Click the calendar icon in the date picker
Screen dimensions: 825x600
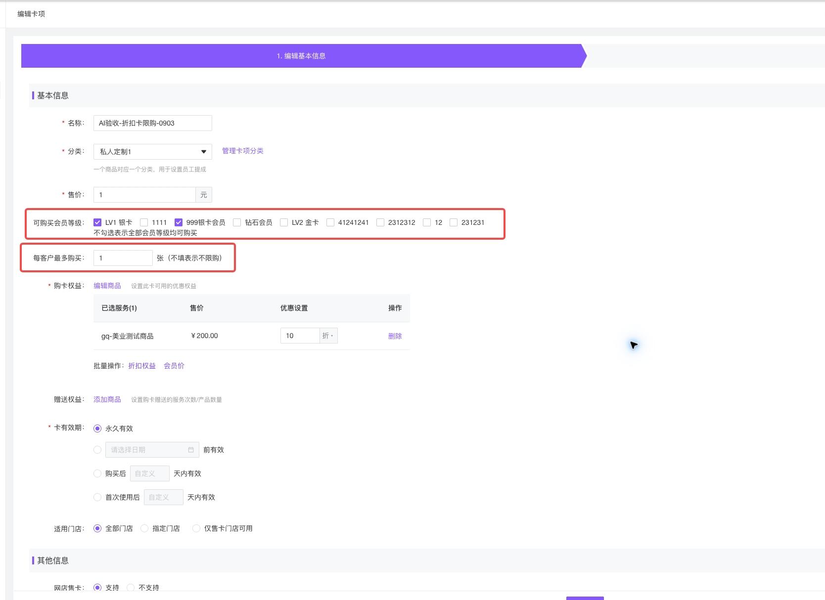(x=191, y=450)
